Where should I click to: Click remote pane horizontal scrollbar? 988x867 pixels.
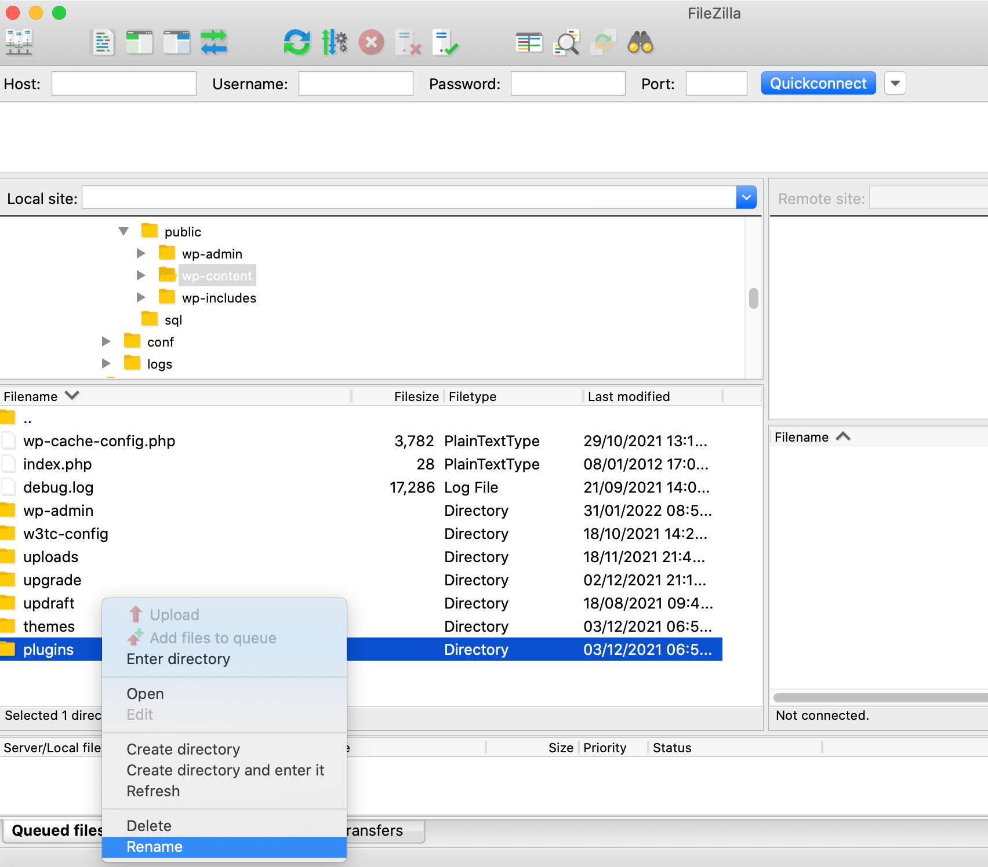(880, 698)
